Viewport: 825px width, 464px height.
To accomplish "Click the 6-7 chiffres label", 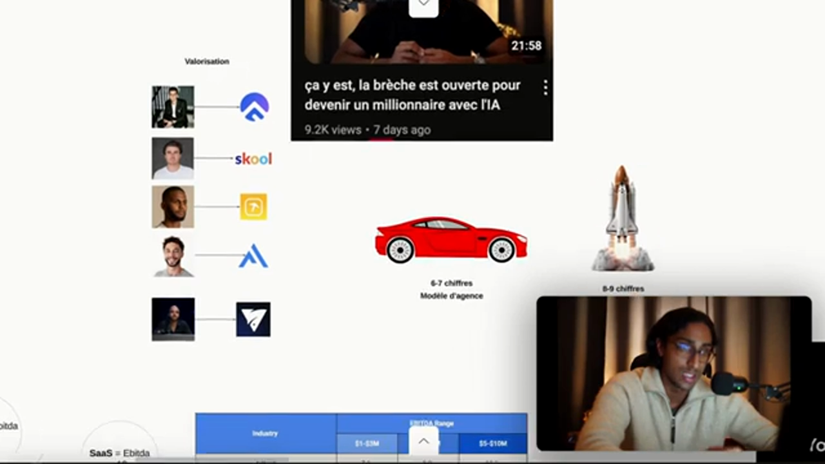I will coord(451,283).
